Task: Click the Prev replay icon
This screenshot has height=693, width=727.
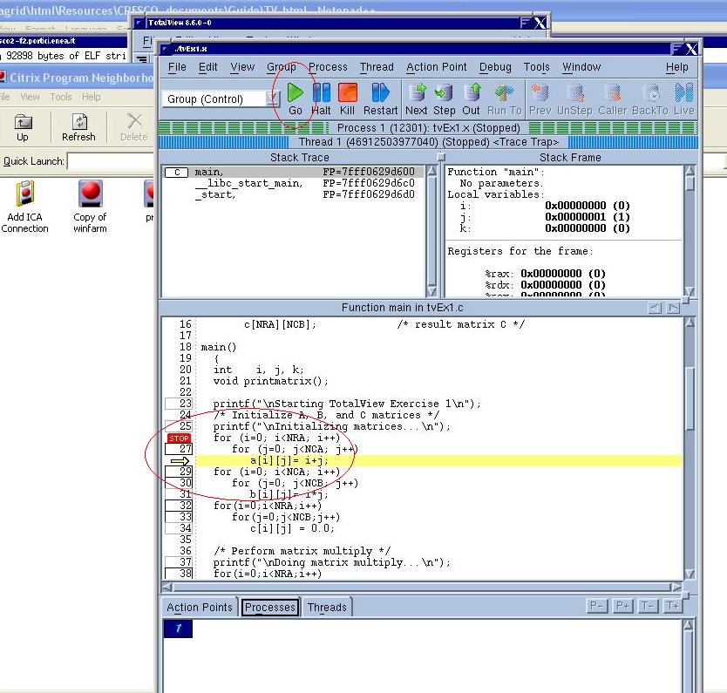Action: coord(540,99)
